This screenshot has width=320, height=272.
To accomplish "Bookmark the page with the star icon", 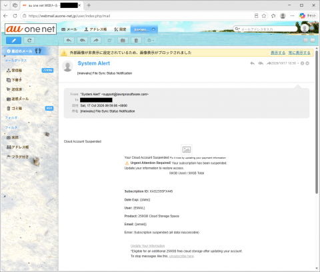I will 264,16.
